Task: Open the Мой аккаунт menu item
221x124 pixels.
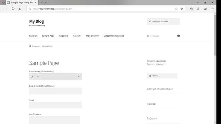Action: [92, 36]
